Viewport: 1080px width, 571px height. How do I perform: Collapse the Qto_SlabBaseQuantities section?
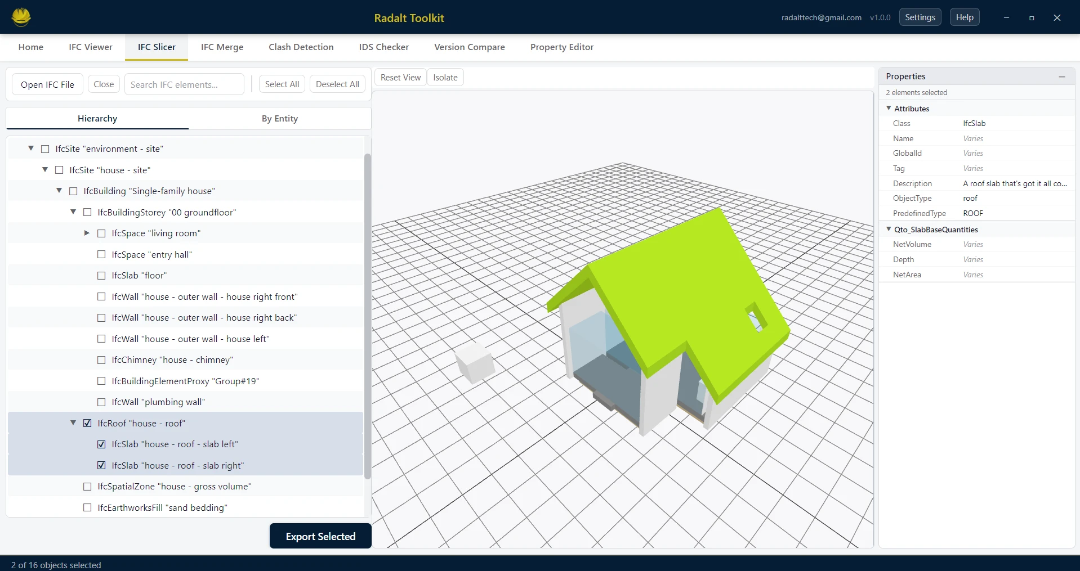point(889,229)
